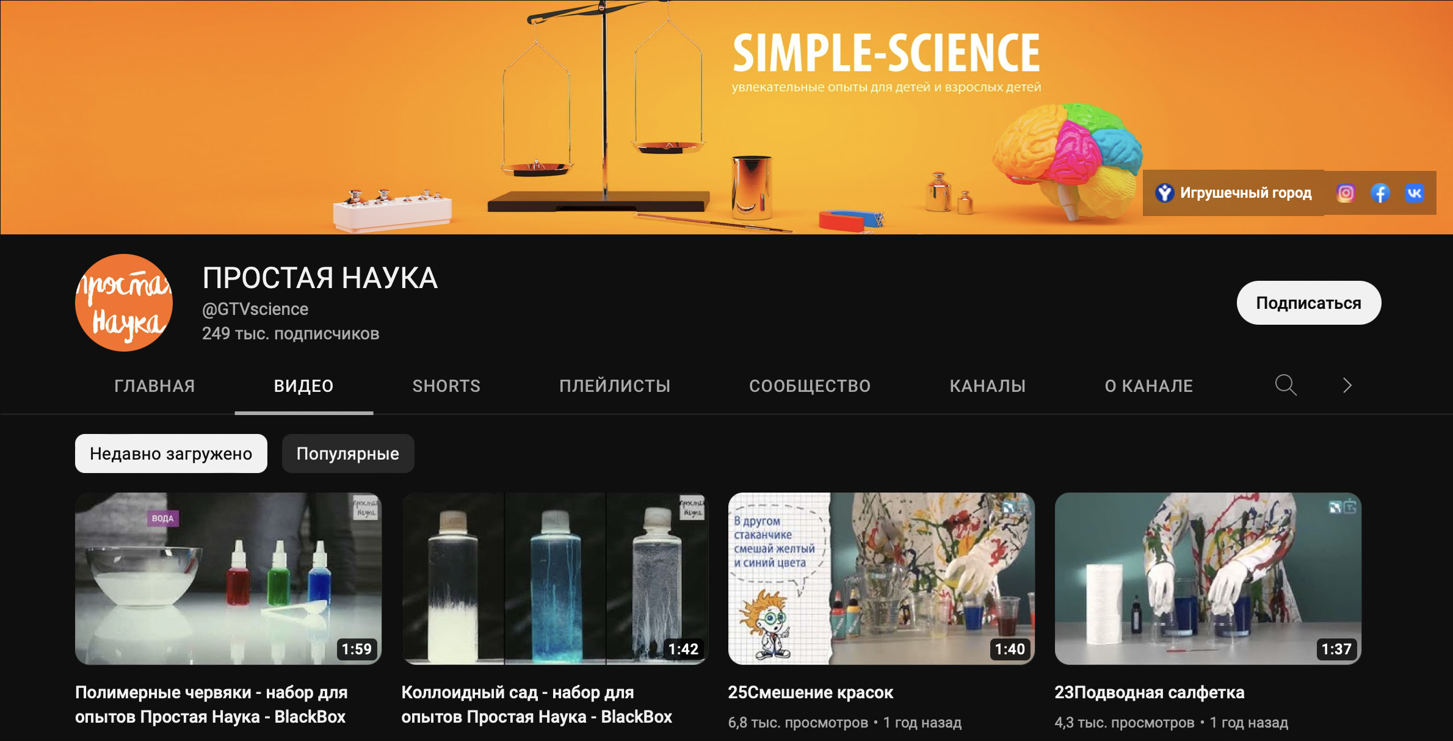Open the Сообщество tab
1453x741 pixels.
coord(810,386)
